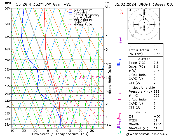The height and width of the screenshot is (136, 176).
Task: Select the Mixing Ratio legend entry
Action: [x=83, y=25]
